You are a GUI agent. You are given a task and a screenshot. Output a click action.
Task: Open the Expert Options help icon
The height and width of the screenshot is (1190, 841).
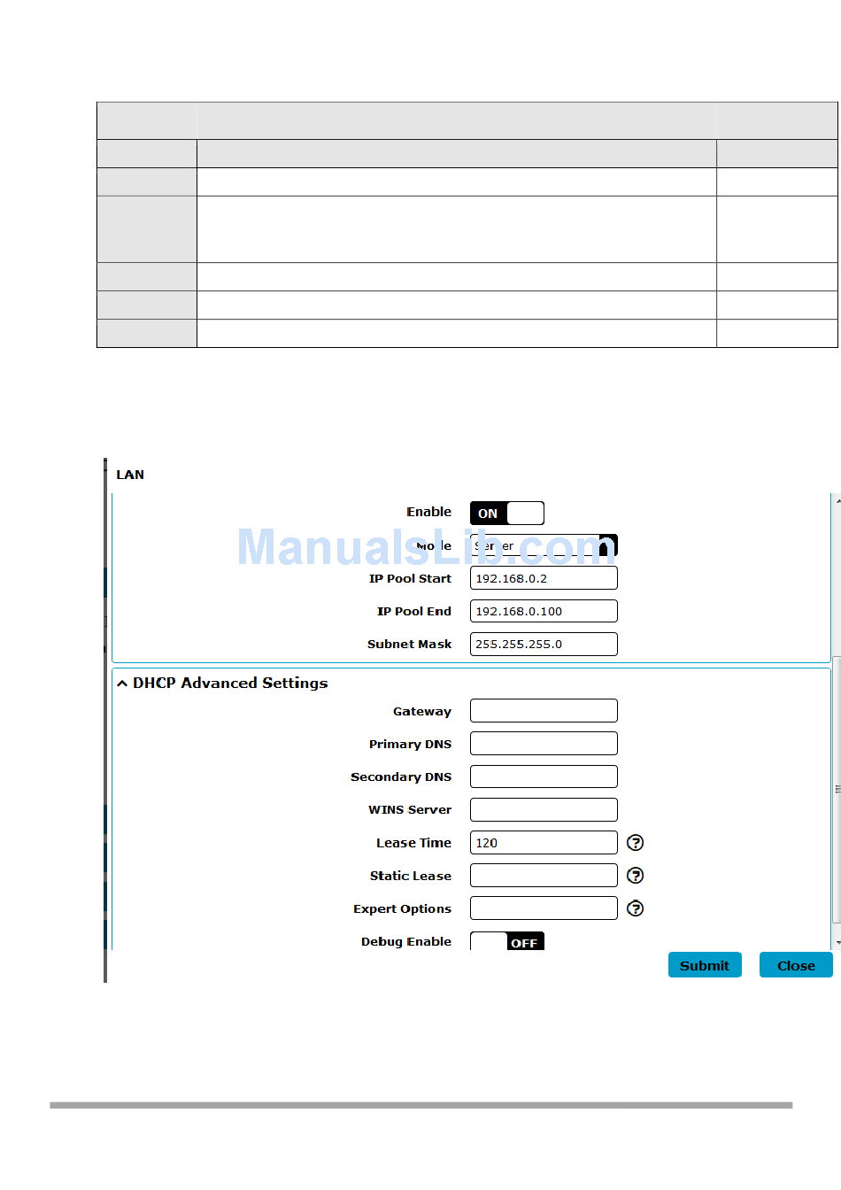635,908
